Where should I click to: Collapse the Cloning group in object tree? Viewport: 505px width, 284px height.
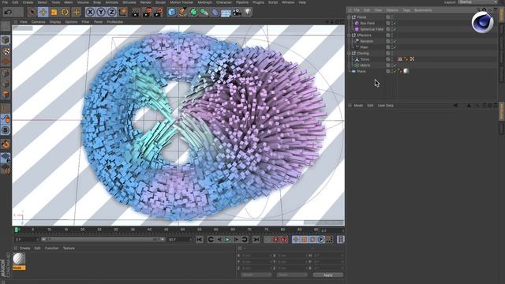click(349, 53)
